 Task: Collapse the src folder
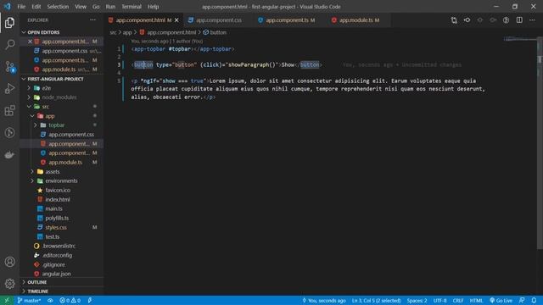point(45,107)
